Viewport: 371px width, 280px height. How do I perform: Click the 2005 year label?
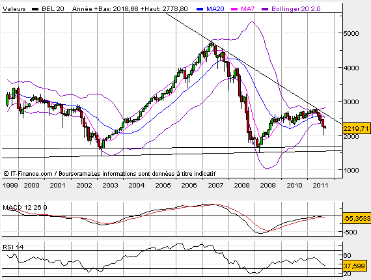pyautogui.click(x=163, y=186)
